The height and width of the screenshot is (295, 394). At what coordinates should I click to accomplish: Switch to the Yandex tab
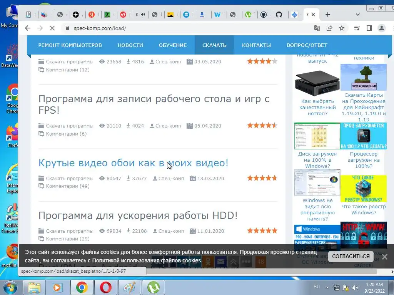[92, 15]
